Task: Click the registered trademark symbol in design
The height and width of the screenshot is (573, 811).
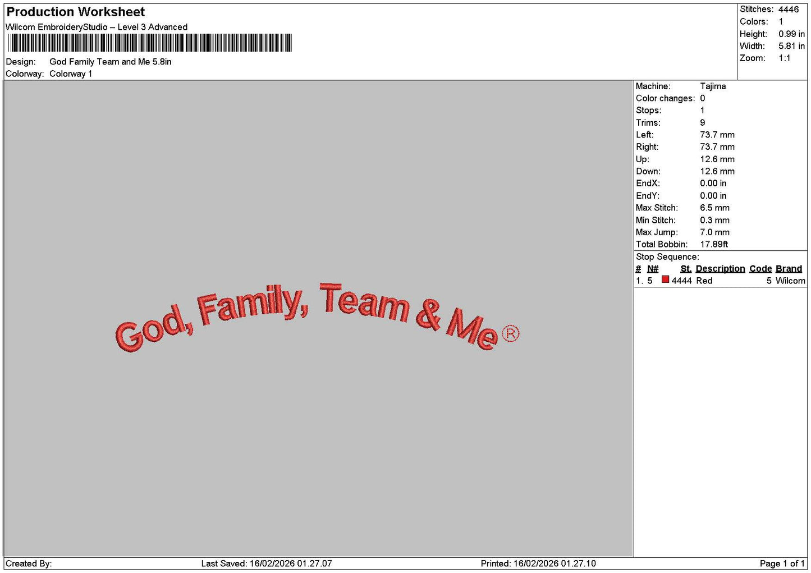Action: (510, 333)
